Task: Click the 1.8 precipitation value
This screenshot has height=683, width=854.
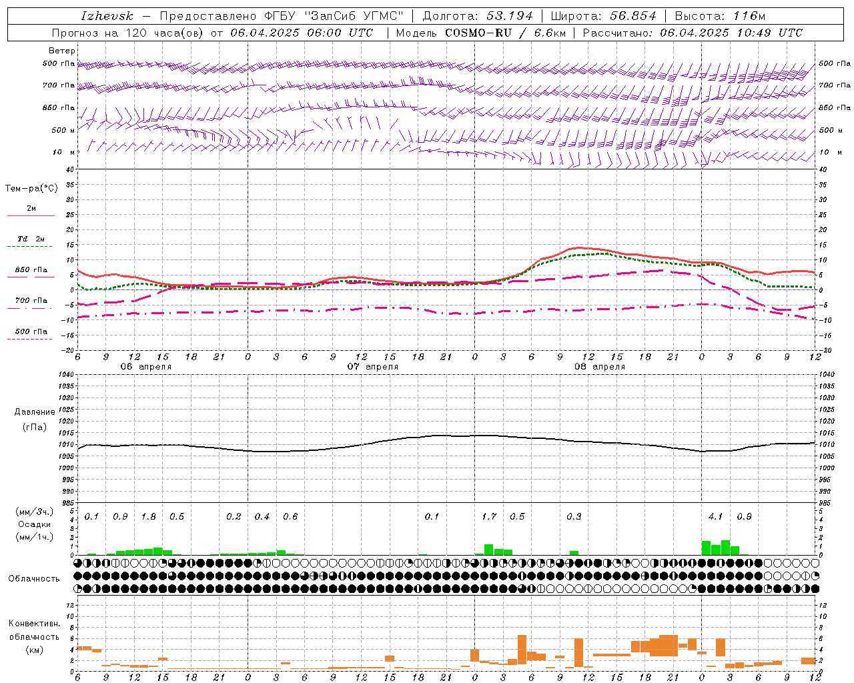Action: tap(148, 516)
